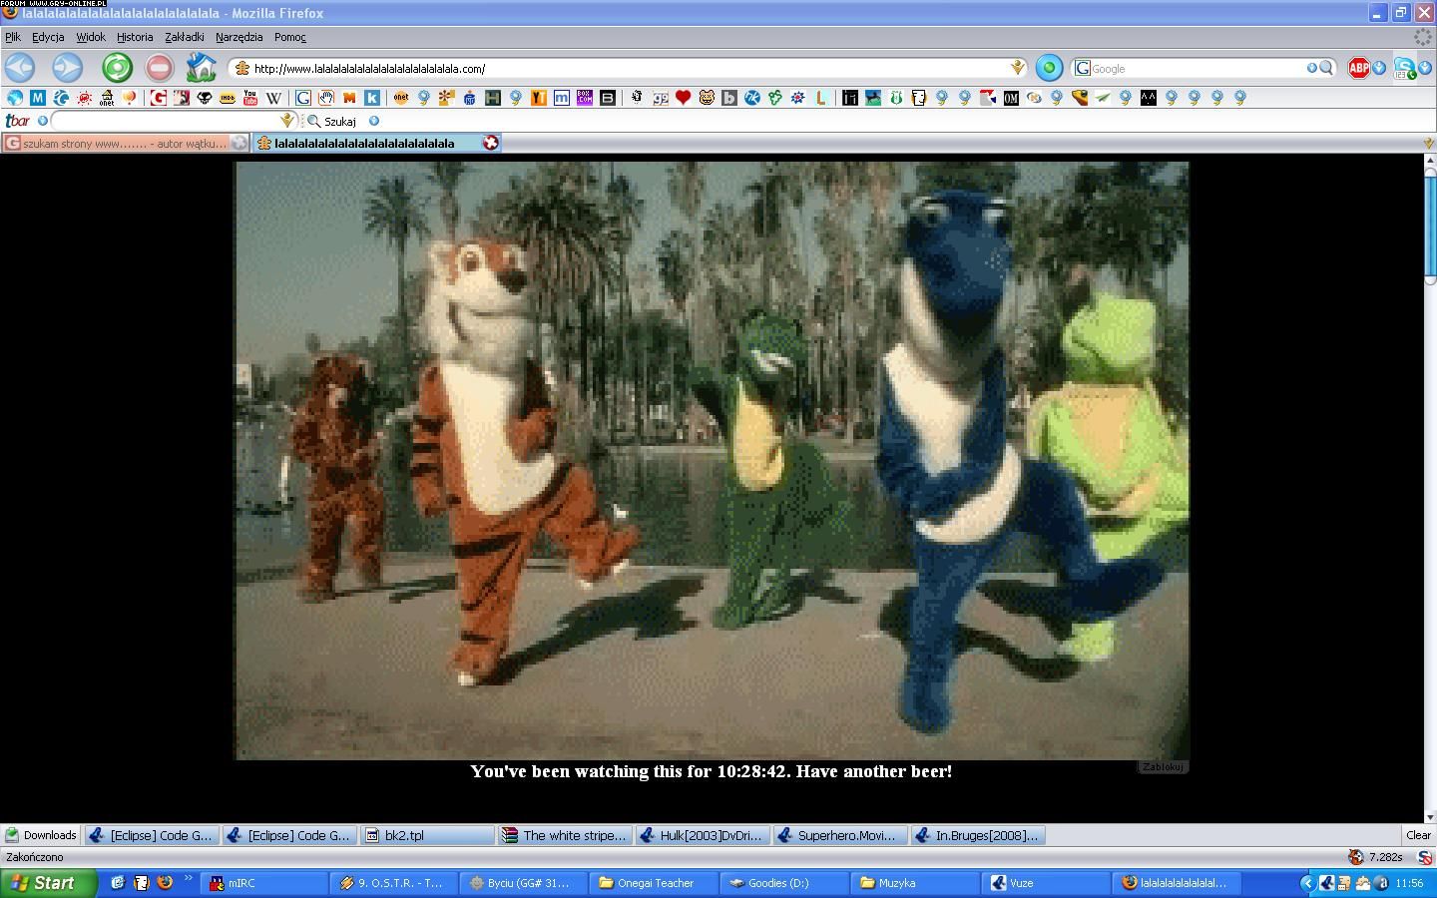Click the Adblock Plus ABP icon
This screenshot has height=898, width=1437.
1358,68
